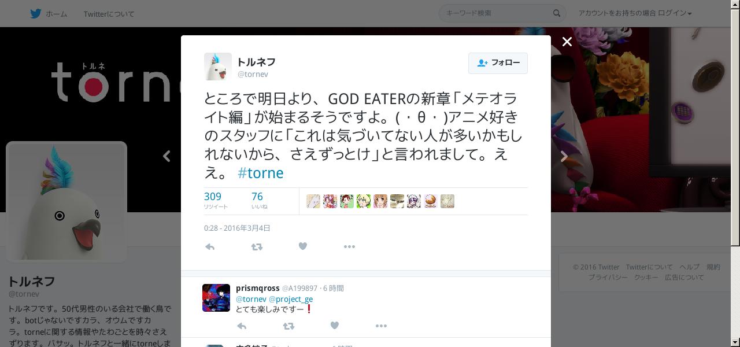Like the main tweet with heart icon
Viewport: 740px width, 347px height.
302,246
